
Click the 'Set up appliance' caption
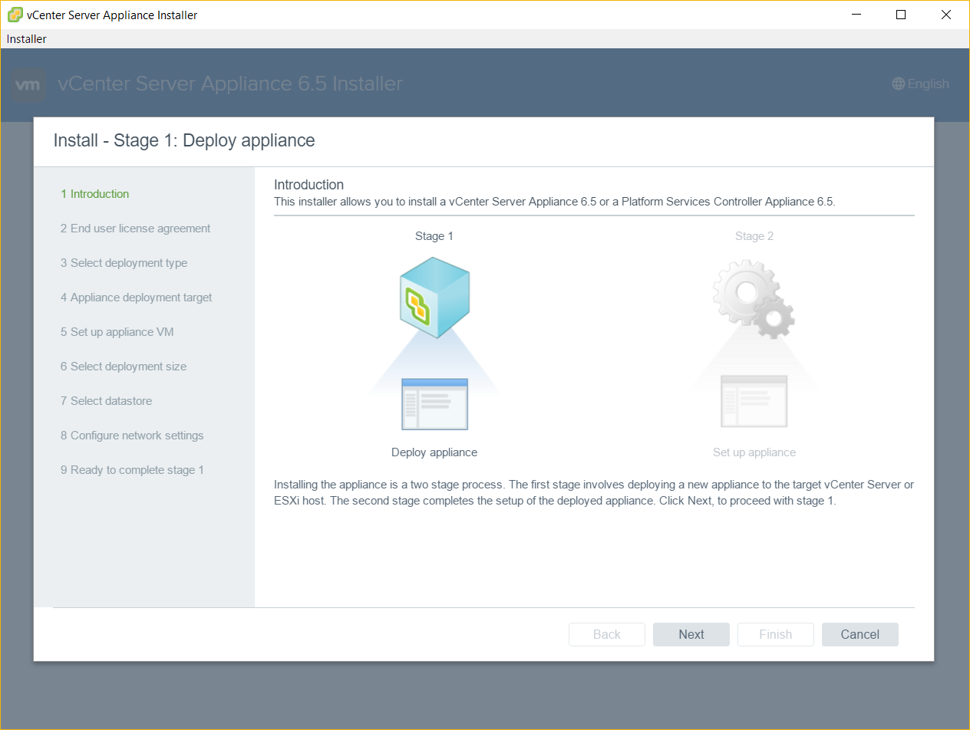click(754, 452)
